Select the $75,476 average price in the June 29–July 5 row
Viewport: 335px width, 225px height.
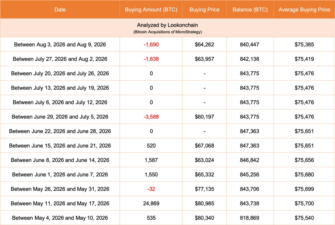coord(304,117)
